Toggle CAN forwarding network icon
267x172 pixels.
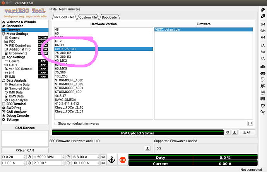263,66
